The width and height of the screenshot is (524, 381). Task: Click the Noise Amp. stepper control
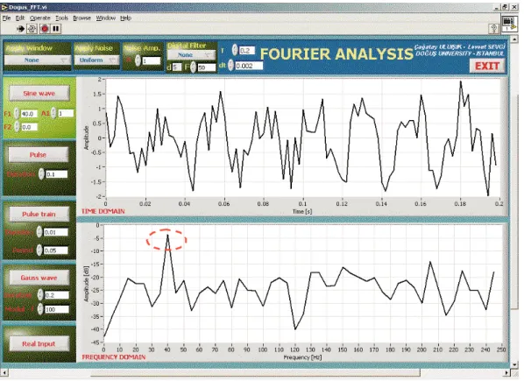(x=138, y=60)
